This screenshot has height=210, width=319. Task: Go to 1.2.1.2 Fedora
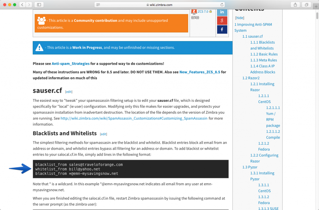[x=264, y=146]
